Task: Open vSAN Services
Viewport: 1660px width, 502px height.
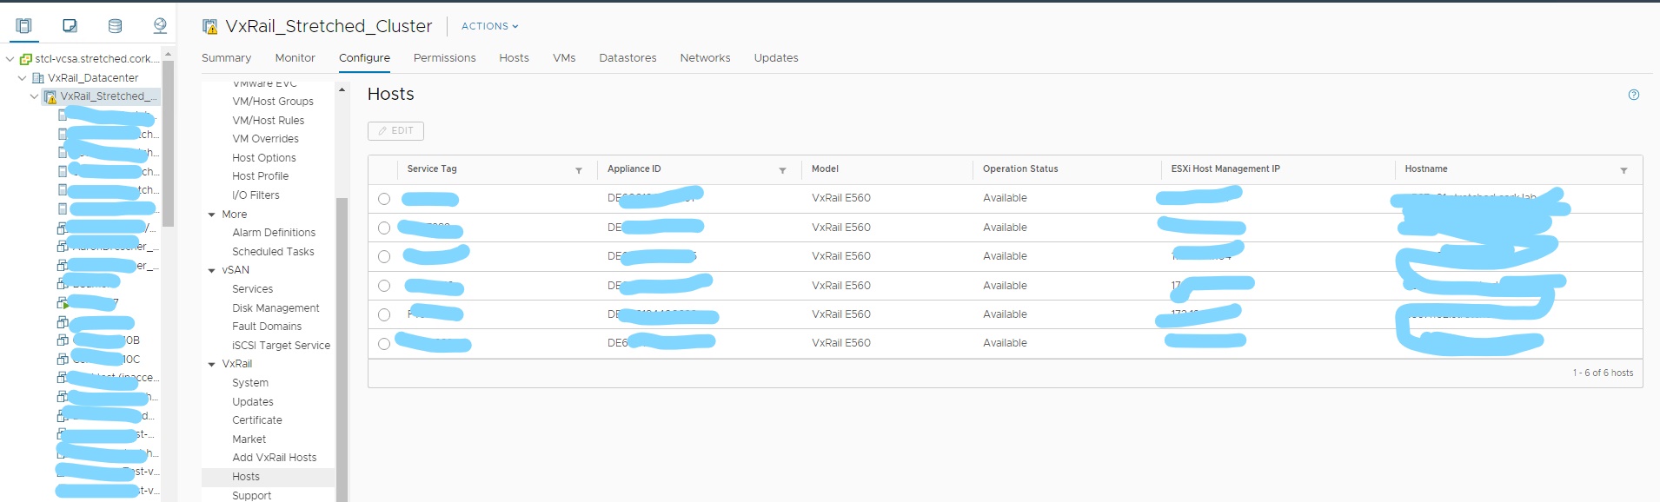Action: click(252, 289)
